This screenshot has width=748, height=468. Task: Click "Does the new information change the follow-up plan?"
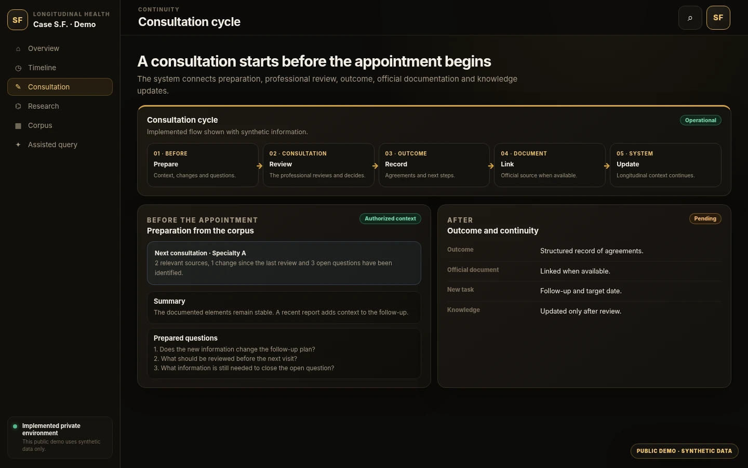pos(234,349)
